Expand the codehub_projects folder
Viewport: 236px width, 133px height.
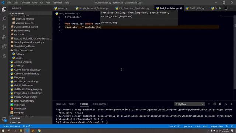pos(25,19)
